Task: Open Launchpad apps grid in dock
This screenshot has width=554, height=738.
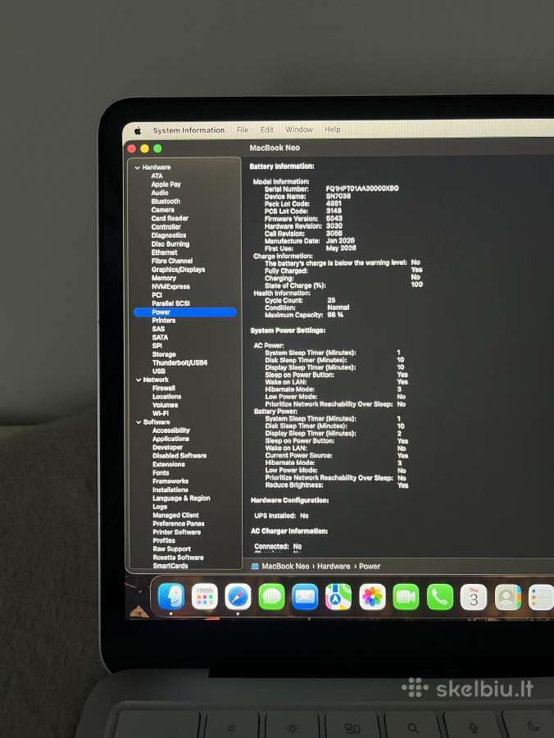Action: (x=205, y=596)
